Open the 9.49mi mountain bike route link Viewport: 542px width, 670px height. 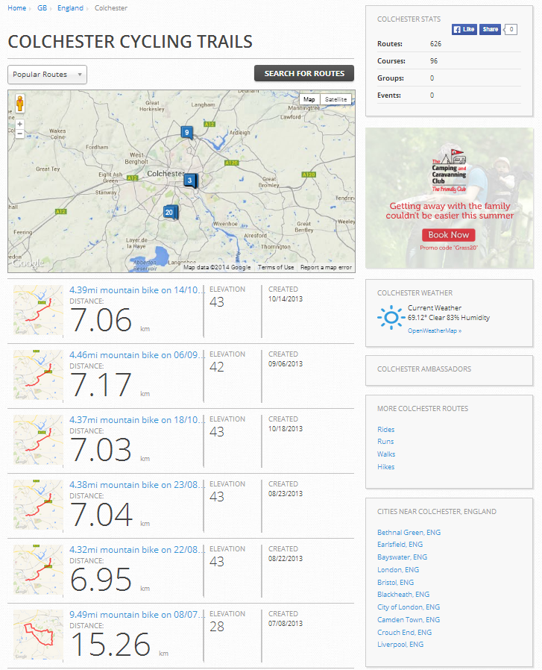136,615
